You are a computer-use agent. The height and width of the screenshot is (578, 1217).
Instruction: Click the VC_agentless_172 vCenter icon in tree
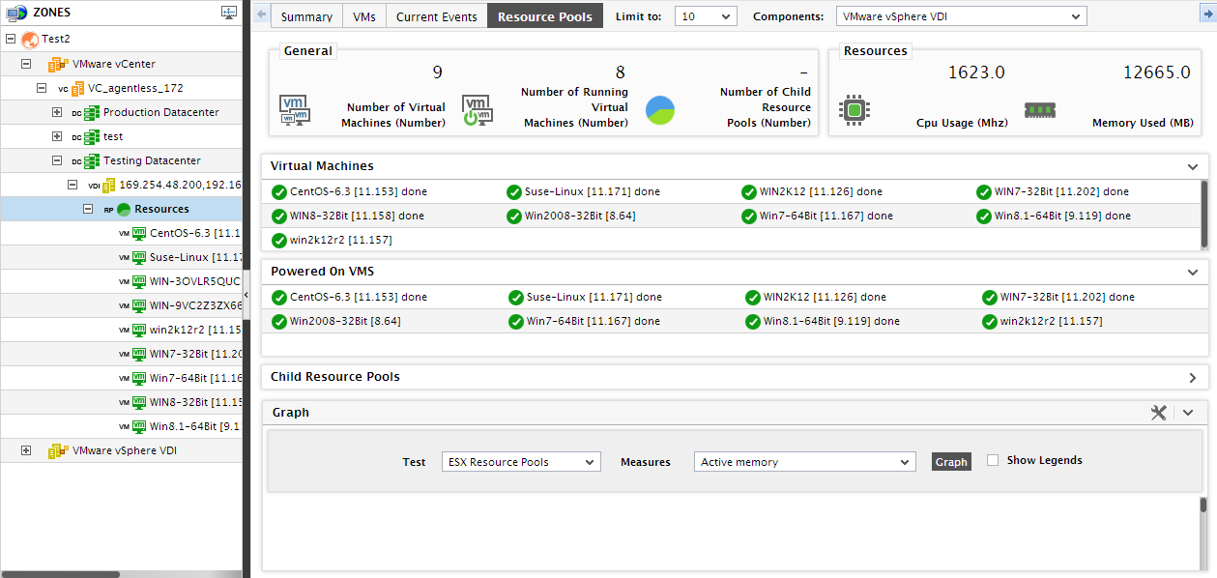pyautogui.click(x=79, y=88)
